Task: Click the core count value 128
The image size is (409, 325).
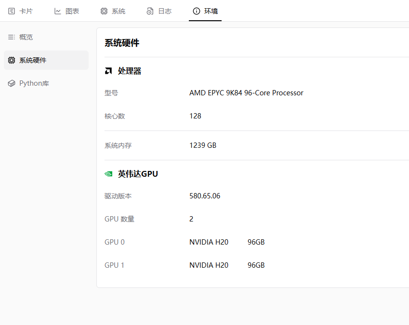Action: [x=195, y=116]
